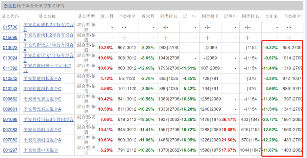Open fund code 009662

tap(10, 99)
